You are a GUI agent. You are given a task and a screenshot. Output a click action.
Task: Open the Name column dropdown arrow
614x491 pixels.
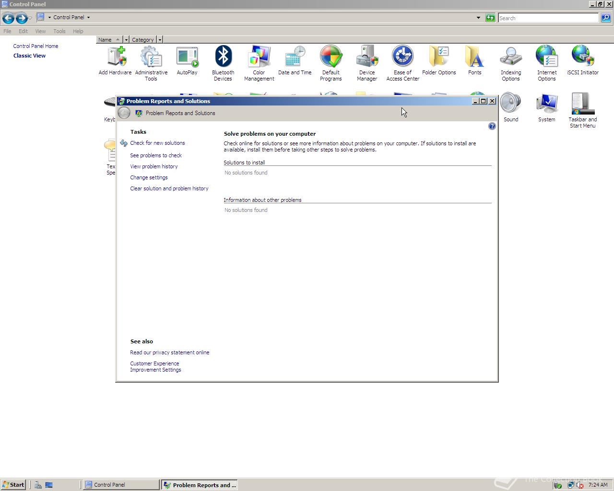(126, 40)
